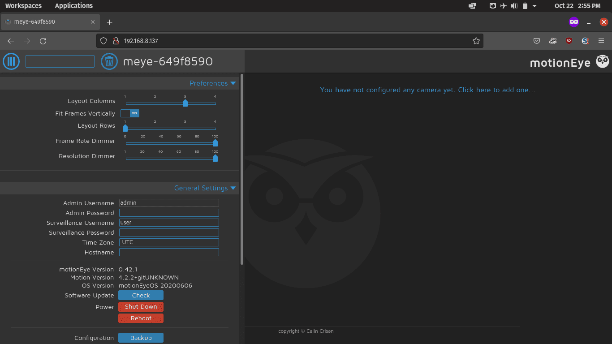Focus the Hostname field
612x344 pixels.
[x=169, y=252]
